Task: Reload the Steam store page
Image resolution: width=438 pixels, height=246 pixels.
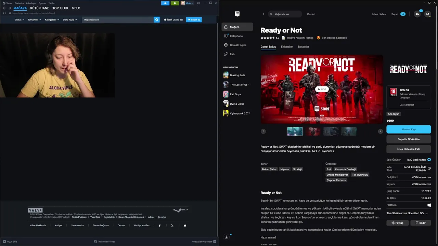Action: tap(4, 13)
